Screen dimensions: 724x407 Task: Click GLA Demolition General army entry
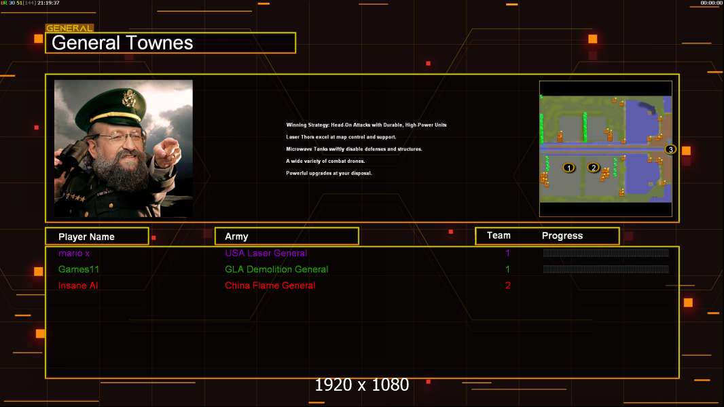(276, 269)
